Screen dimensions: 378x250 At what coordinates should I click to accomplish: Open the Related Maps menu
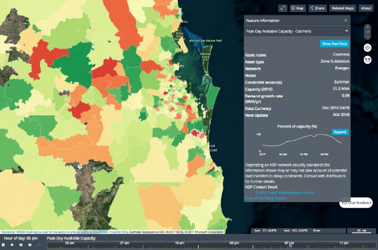tap(343, 8)
